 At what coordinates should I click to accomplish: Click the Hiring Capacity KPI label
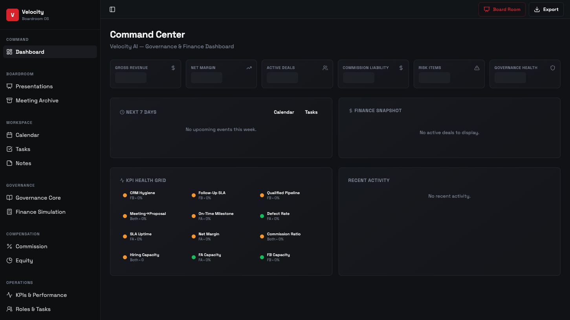pos(145,255)
